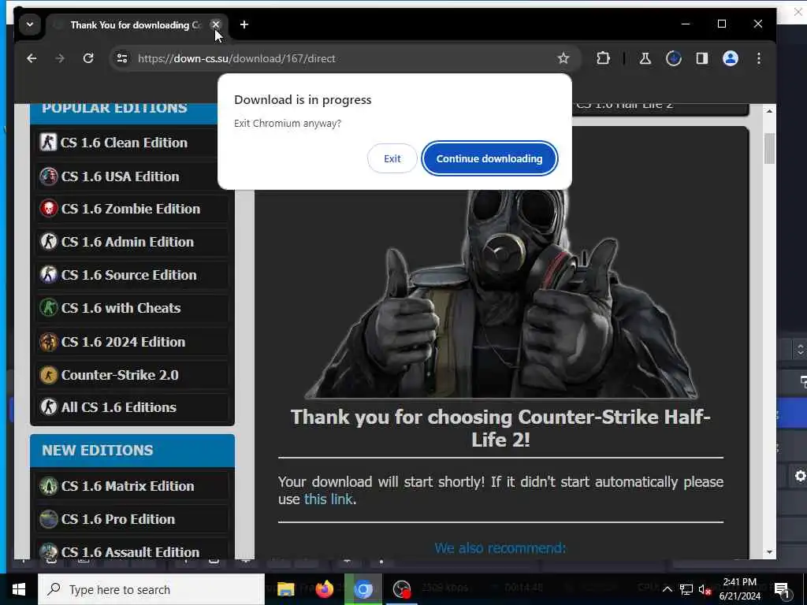Open File Explorer from the taskbar
This screenshot has height=605, width=807.
coord(285,589)
